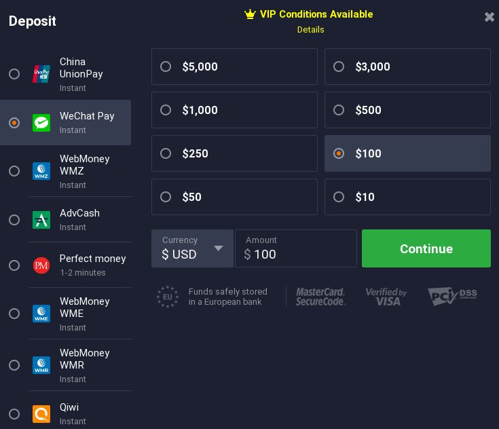Click the yellow VIP crown icon
Viewport: 499px width, 429px height.
point(250,14)
